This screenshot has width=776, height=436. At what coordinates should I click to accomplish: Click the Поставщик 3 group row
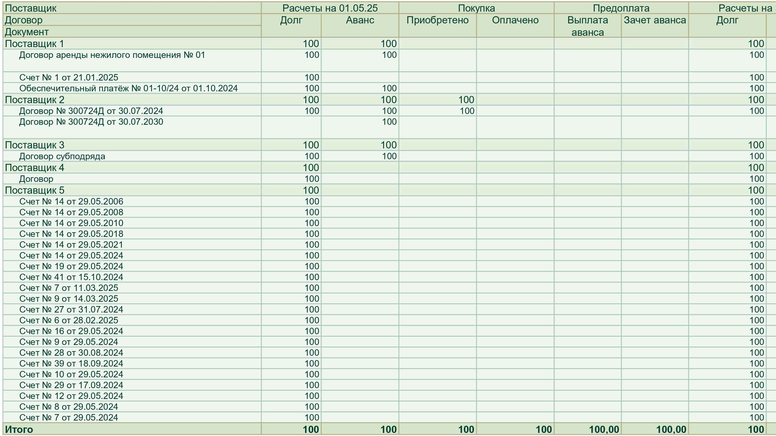[34, 145]
